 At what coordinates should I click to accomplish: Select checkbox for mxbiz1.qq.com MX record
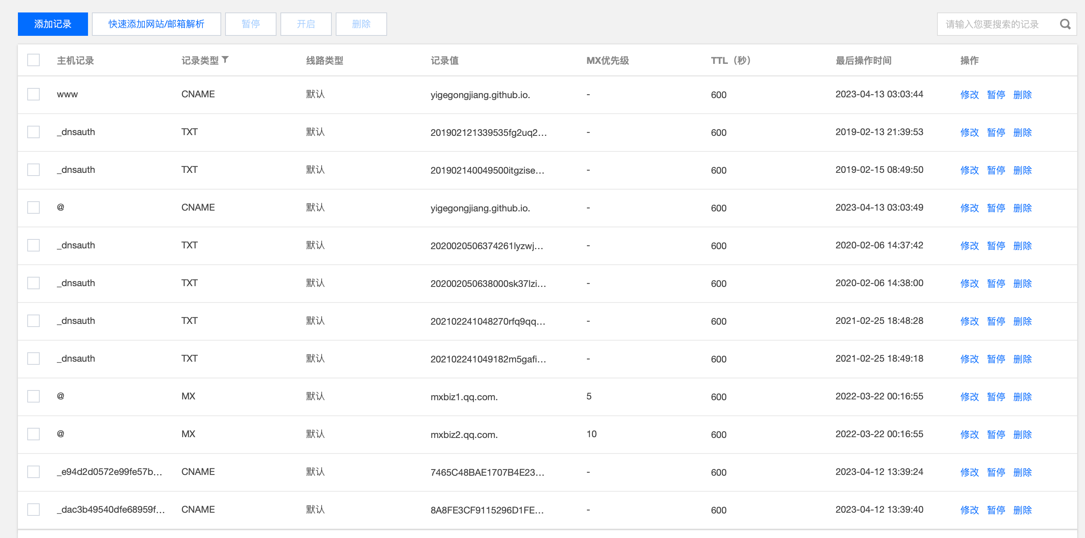33,396
